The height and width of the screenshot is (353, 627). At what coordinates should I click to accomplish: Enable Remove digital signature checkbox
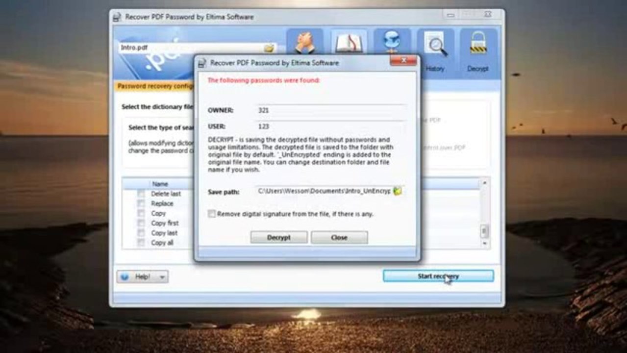point(212,214)
